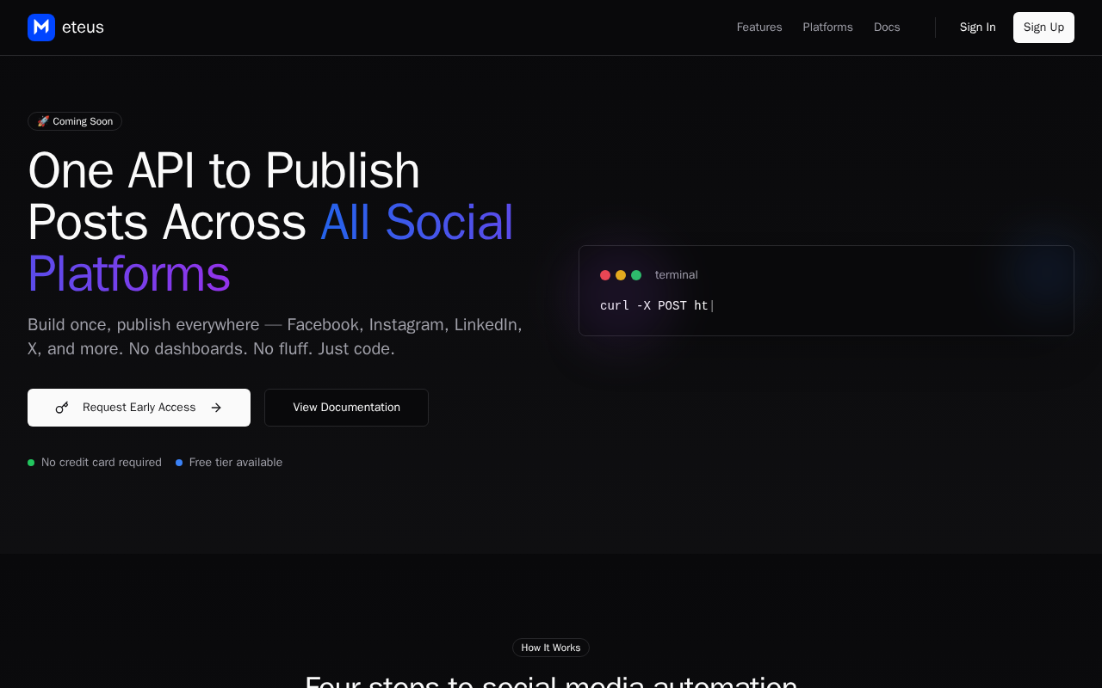The height and width of the screenshot is (688, 1102).
Task: Click the 'One API to Publish' headline
Action: pos(224,170)
